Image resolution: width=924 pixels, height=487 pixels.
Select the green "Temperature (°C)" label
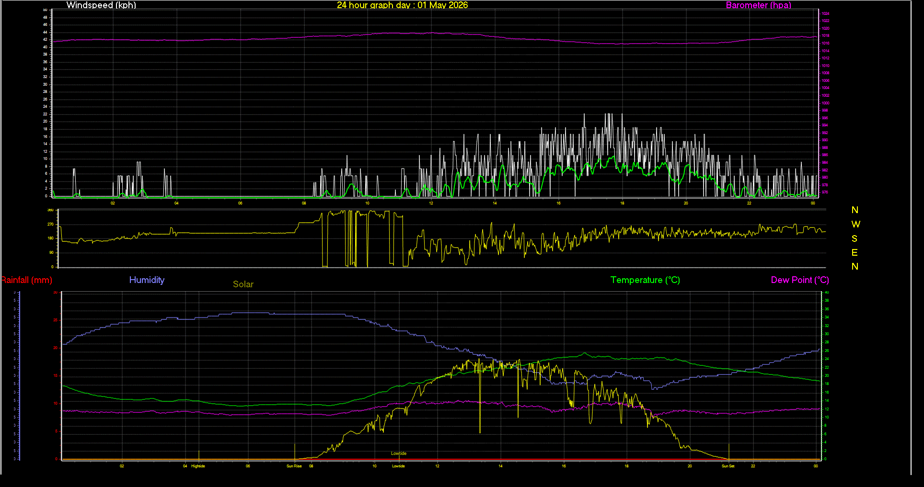pos(645,280)
